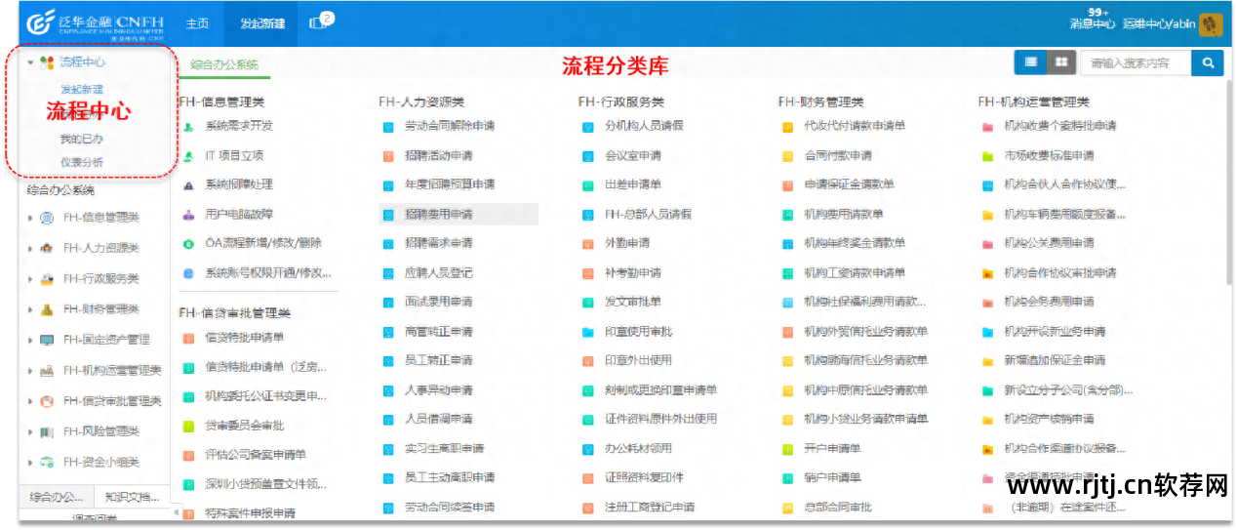The width and height of the screenshot is (1237, 530).
Task: Open the 人事异动申请 workflow
Action: (x=438, y=389)
